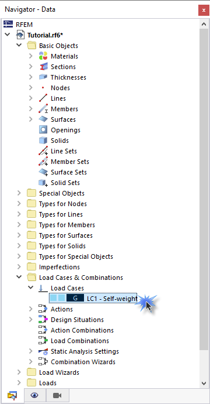This screenshot has height=404, width=210.
Task: Expand the Design Situations node
Action: click(x=30, y=320)
